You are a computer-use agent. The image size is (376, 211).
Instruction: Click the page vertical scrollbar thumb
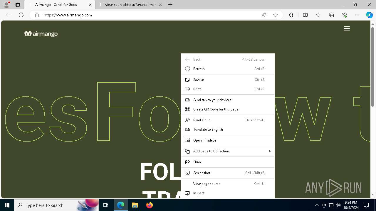(x=373, y=66)
